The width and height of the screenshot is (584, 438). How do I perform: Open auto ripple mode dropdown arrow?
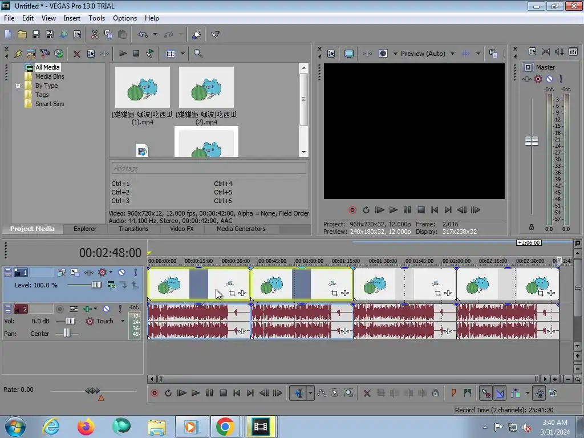(x=528, y=393)
